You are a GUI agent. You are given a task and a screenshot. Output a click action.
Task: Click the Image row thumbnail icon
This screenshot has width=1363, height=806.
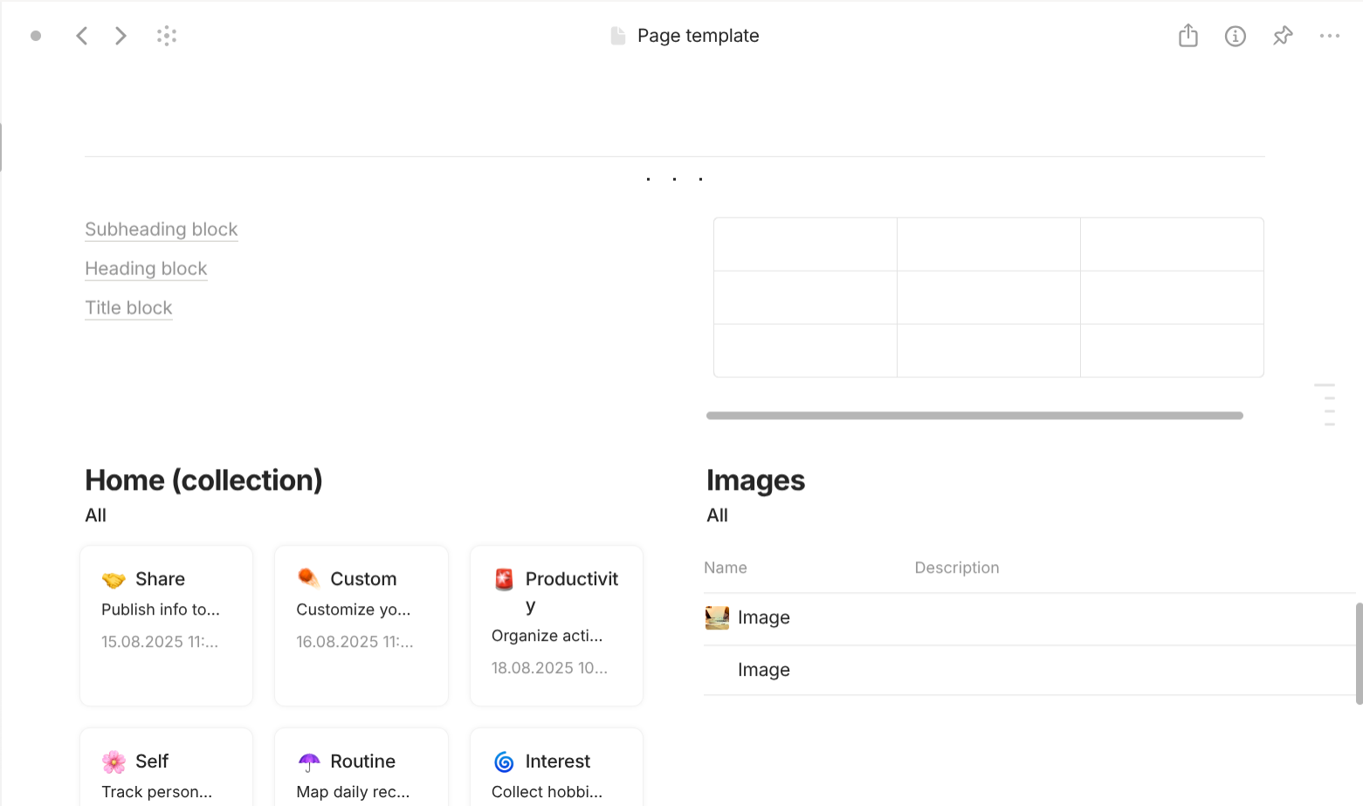pyautogui.click(x=717, y=617)
